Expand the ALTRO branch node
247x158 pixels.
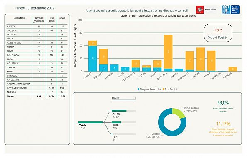pos(124,111)
